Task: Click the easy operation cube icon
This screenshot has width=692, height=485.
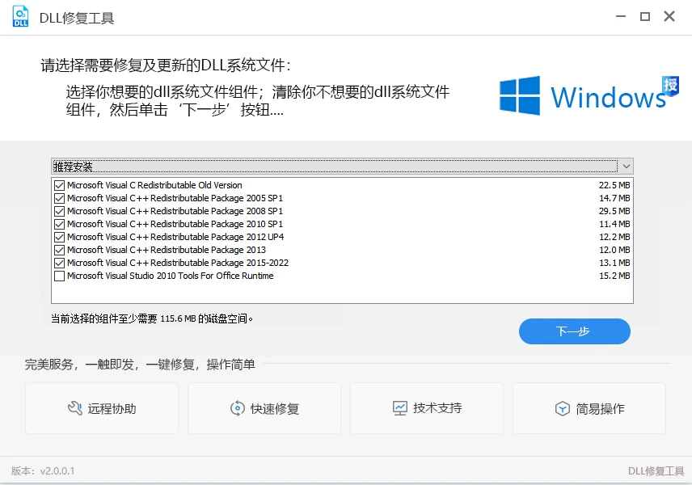Action: click(563, 409)
